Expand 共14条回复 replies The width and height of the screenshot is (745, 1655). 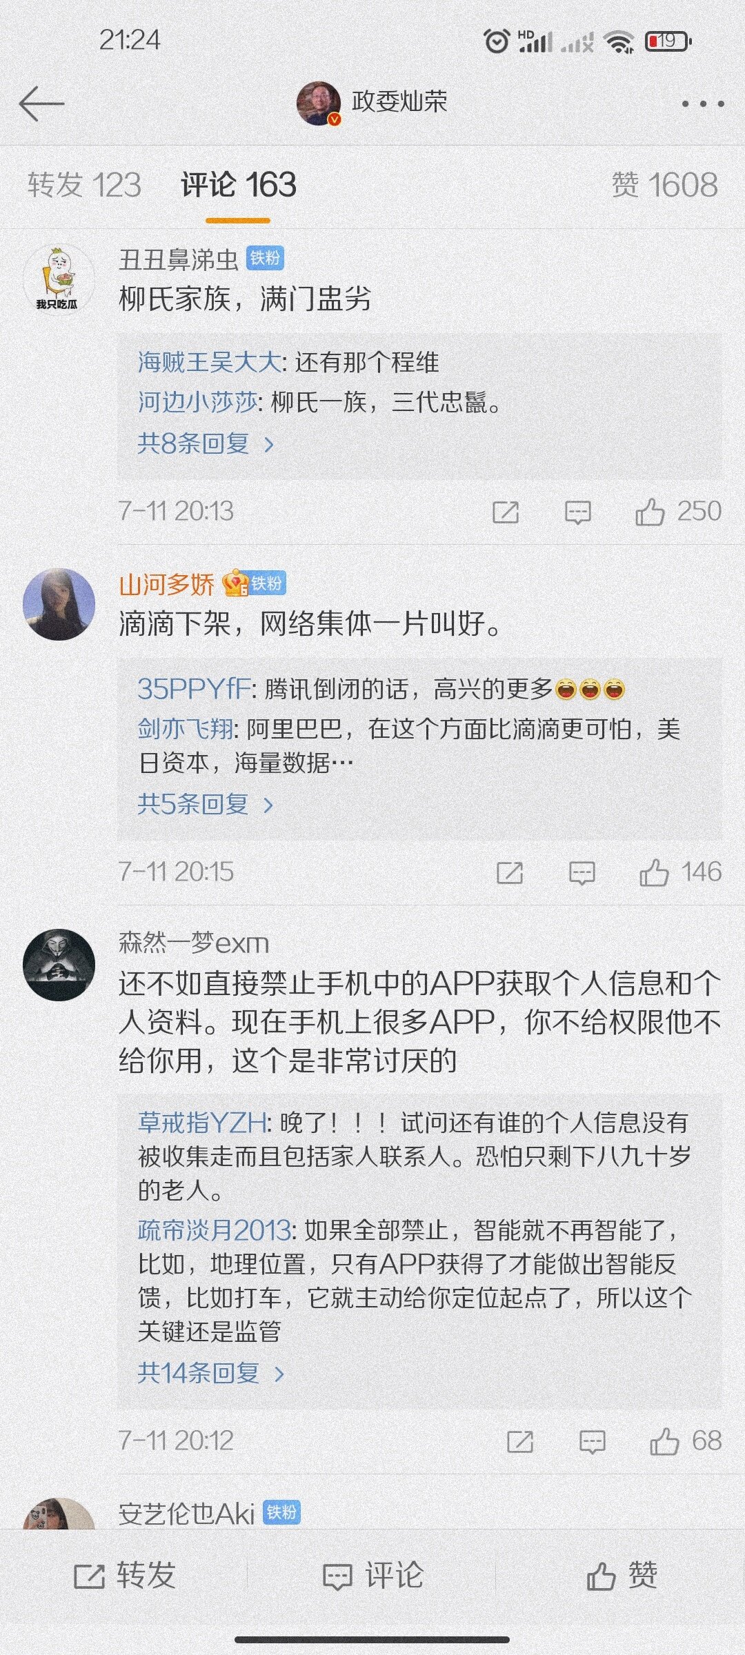click(x=211, y=1373)
